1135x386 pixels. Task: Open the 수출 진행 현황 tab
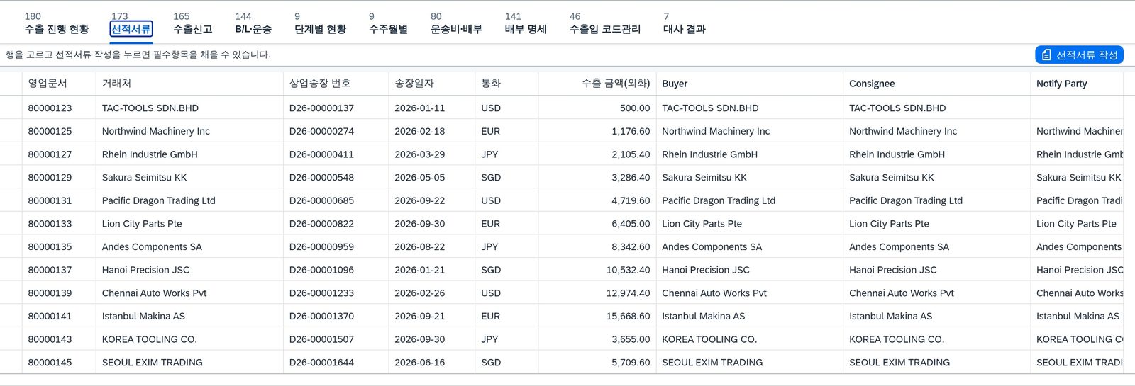click(57, 23)
